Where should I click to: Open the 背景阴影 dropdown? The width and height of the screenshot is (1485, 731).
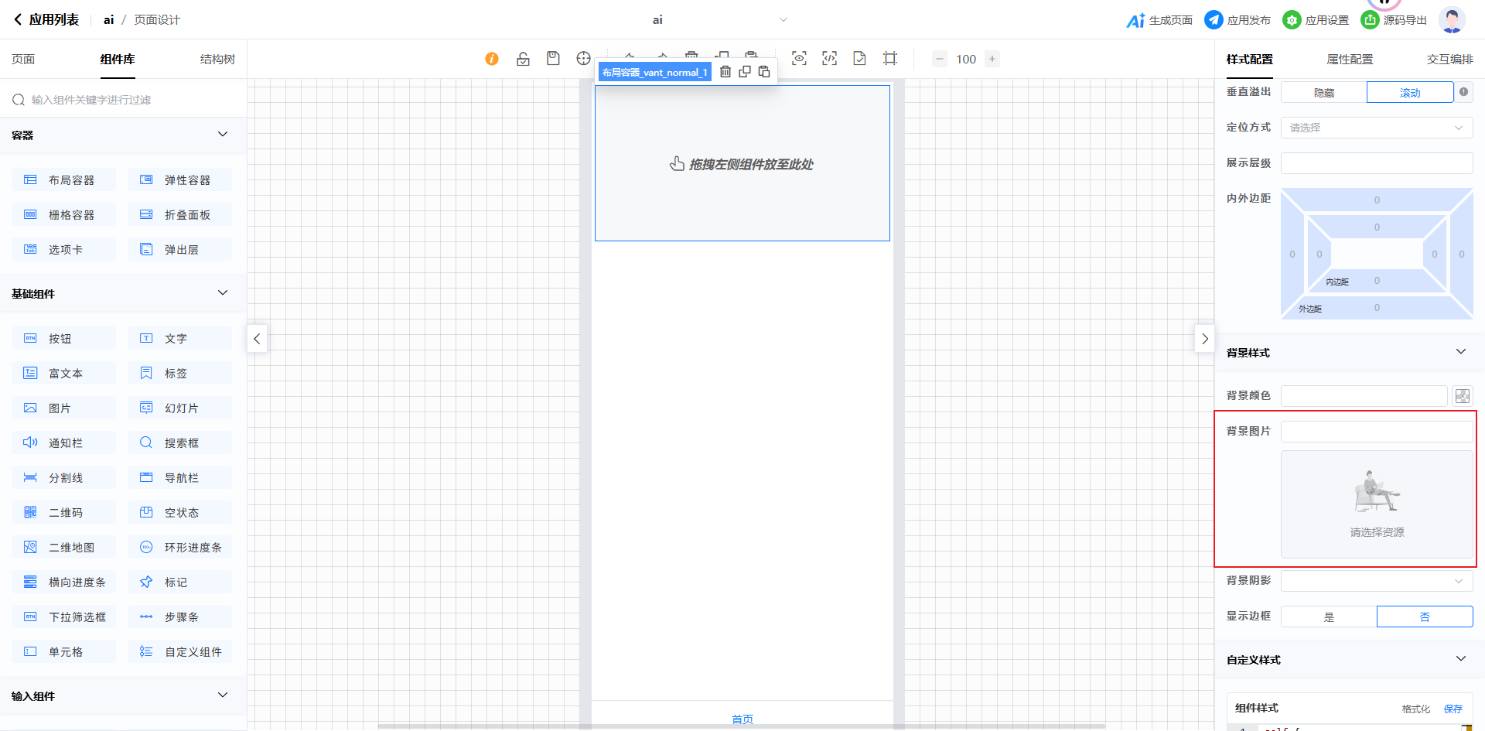(x=1376, y=581)
